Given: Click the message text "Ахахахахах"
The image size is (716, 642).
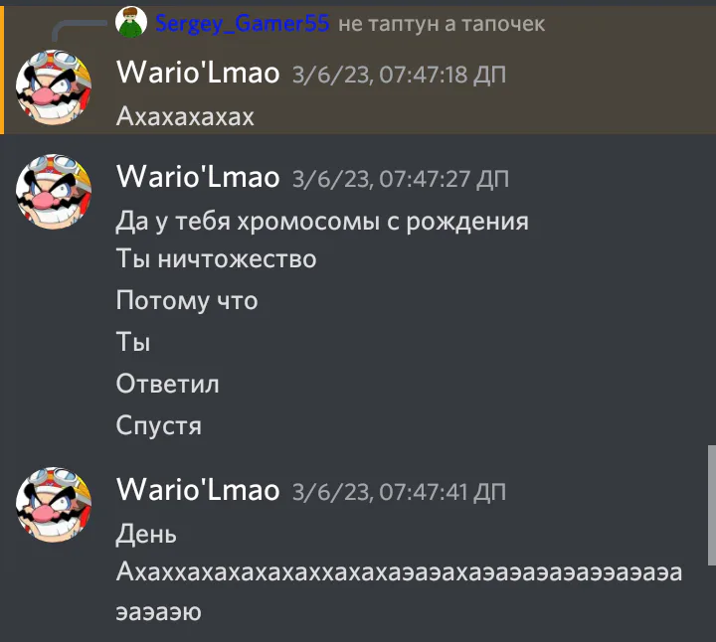Looking at the screenshot, I should [185, 116].
